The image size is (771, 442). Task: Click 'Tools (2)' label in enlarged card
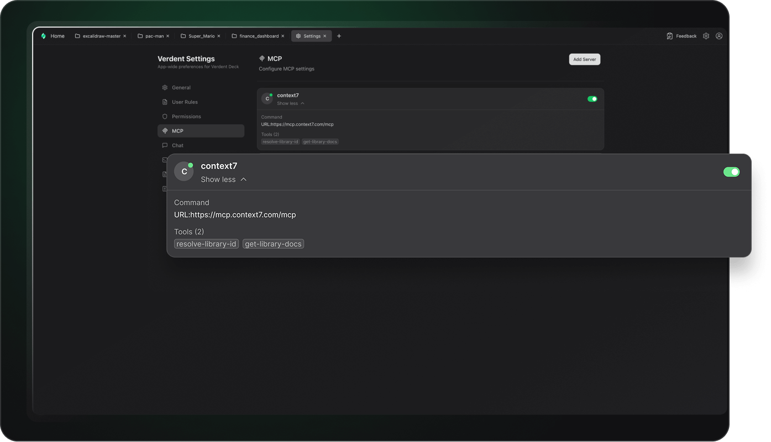tap(189, 232)
